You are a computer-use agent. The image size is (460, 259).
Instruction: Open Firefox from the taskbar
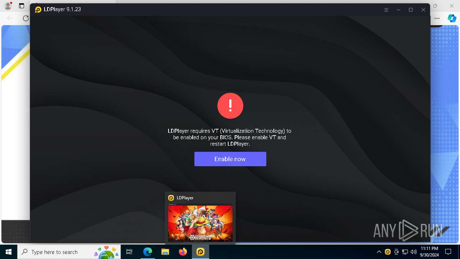click(183, 252)
